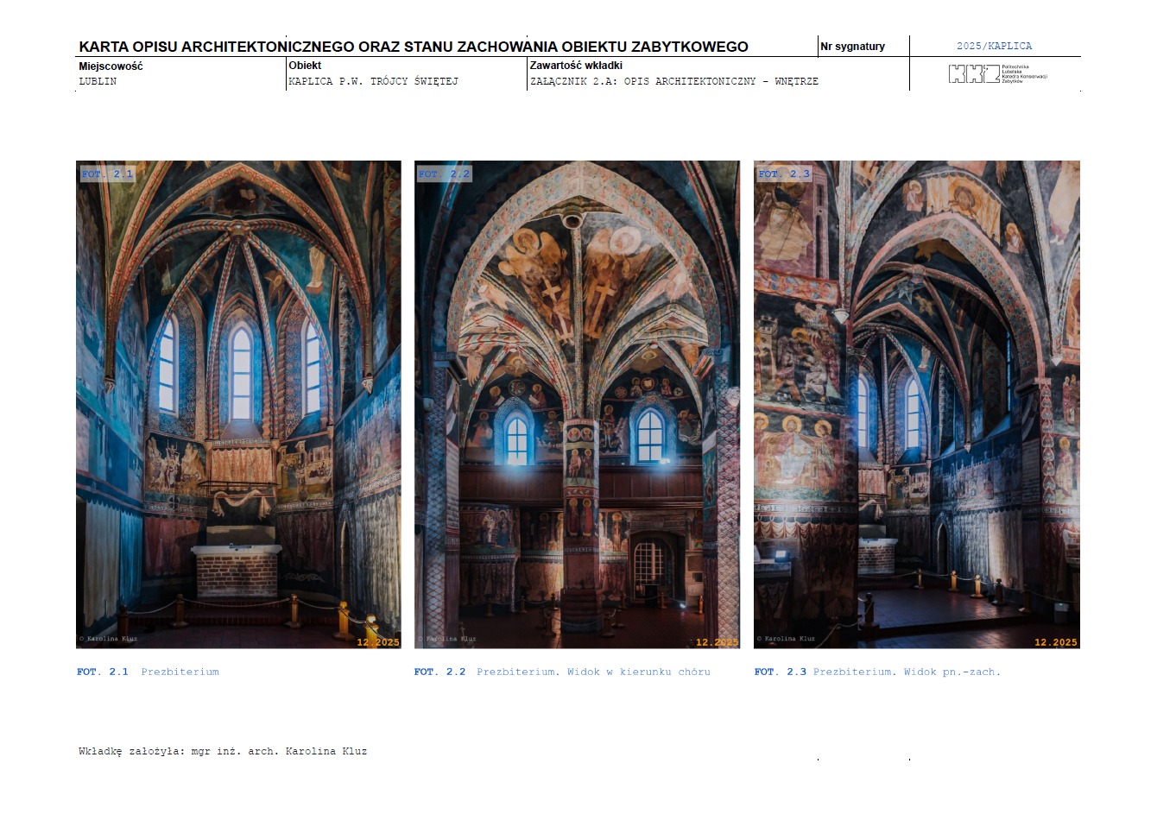Click the 'FOT. 2.2' tag on the middle photo

click(444, 174)
